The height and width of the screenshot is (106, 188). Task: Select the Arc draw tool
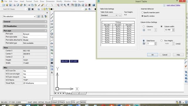tap(52, 31)
